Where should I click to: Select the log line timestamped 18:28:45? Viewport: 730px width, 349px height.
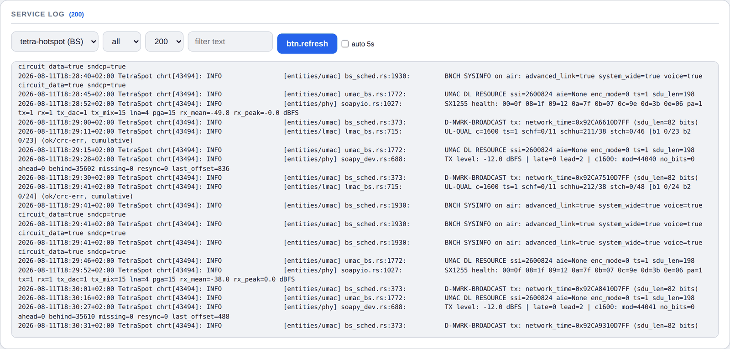(356, 94)
